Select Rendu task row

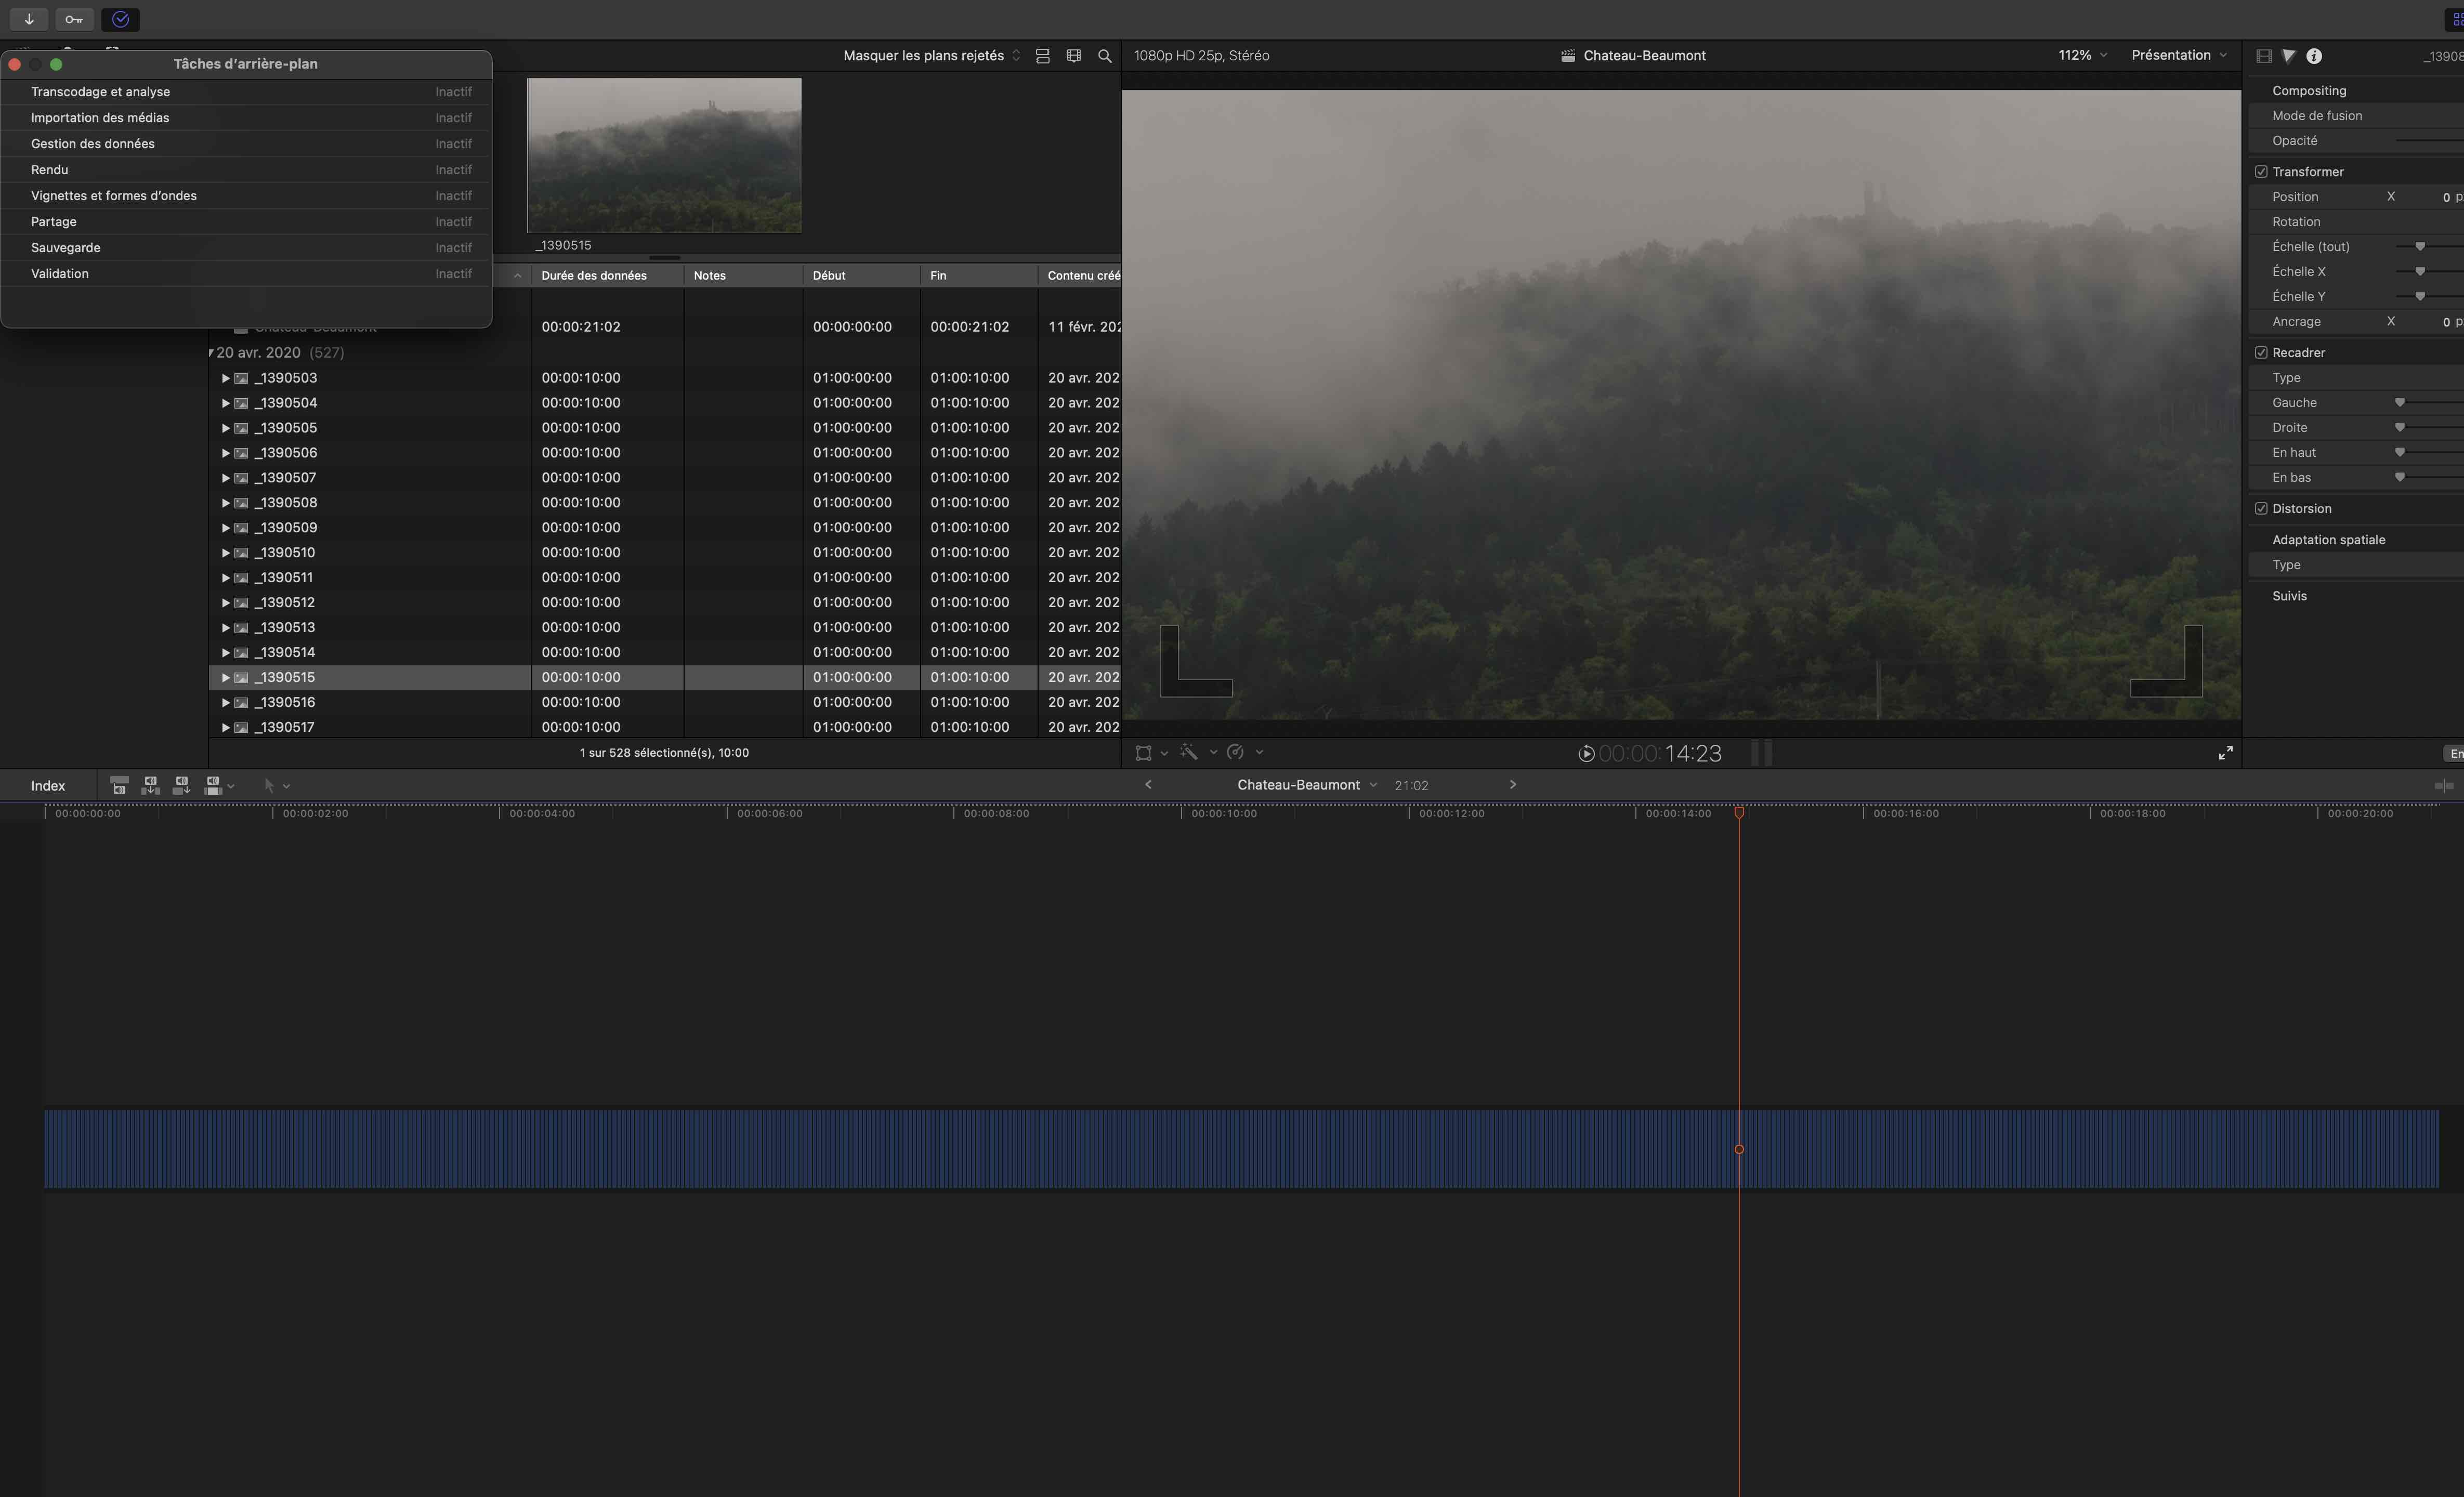[x=246, y=170]
